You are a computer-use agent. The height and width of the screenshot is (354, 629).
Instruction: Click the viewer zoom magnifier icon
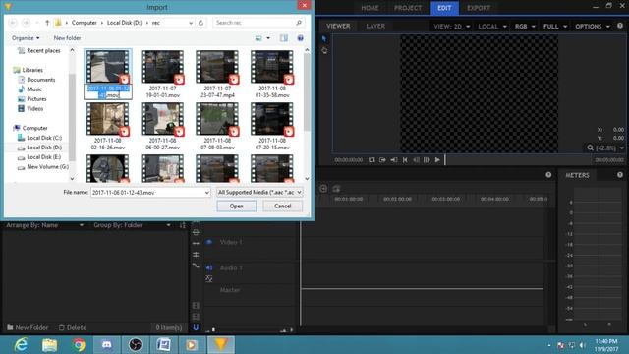click(x=590, y=147)
